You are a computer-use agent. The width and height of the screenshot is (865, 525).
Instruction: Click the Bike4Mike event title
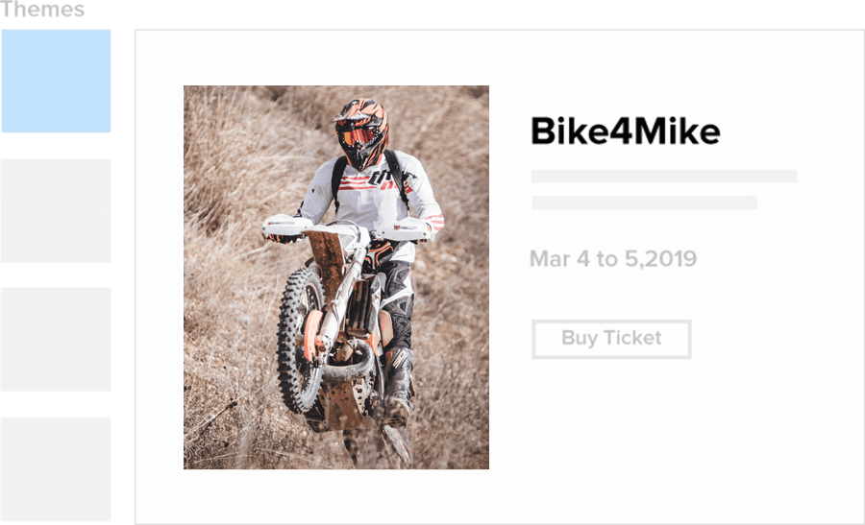click(625, 131)
